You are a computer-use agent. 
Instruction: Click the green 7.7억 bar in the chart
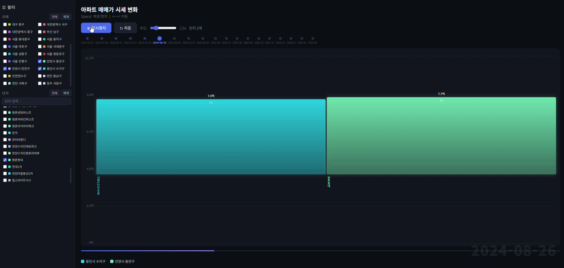[x=441, y=136]
